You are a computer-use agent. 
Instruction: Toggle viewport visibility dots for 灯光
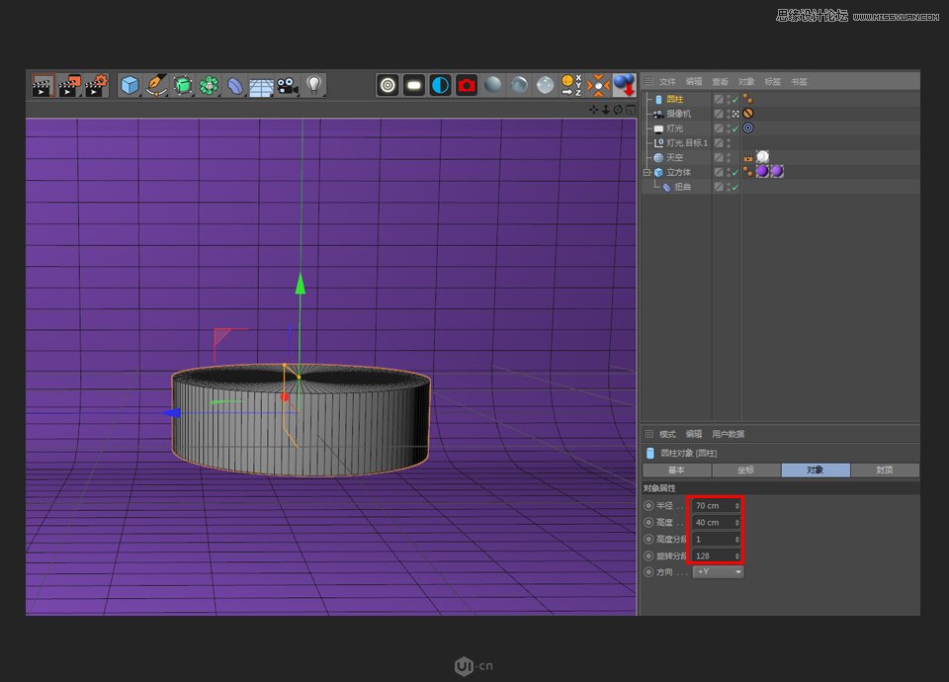729,128
